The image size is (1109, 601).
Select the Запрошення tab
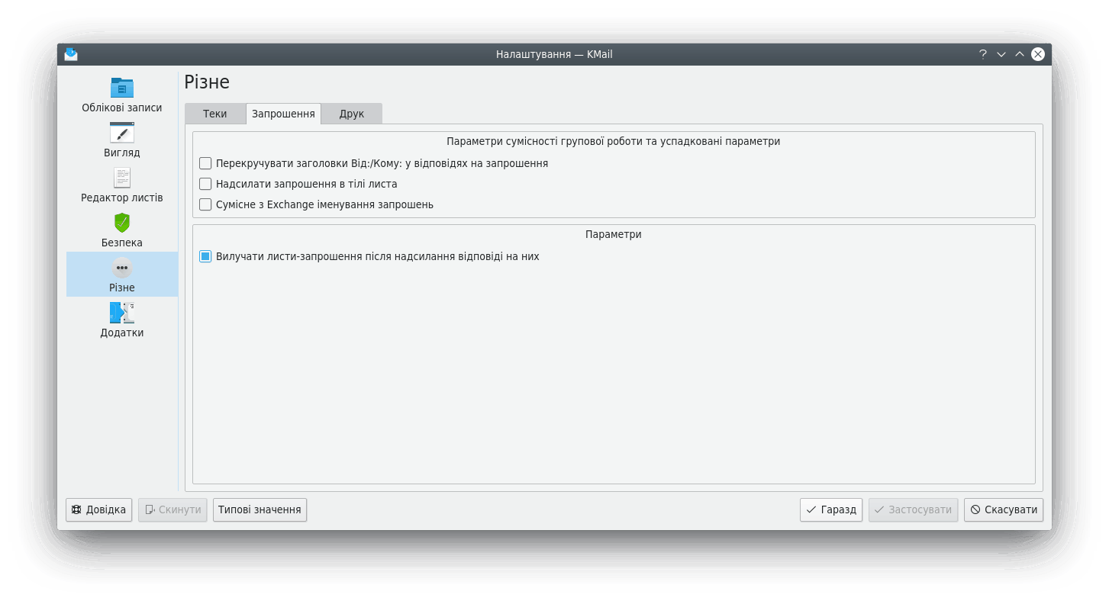[283, 114]
